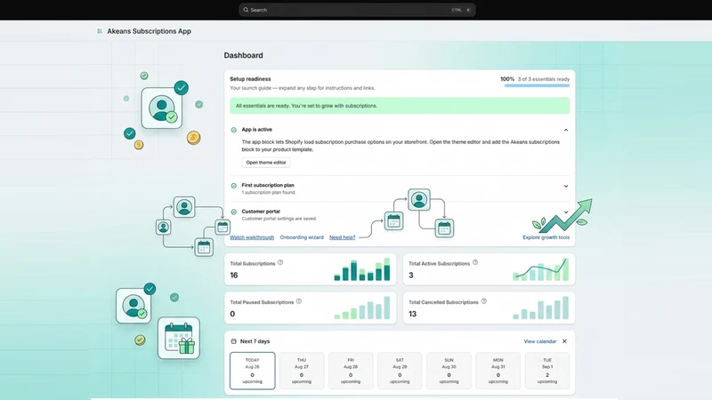
Task: Click the Next 7 days calendar icon
Action: point(234,341)
